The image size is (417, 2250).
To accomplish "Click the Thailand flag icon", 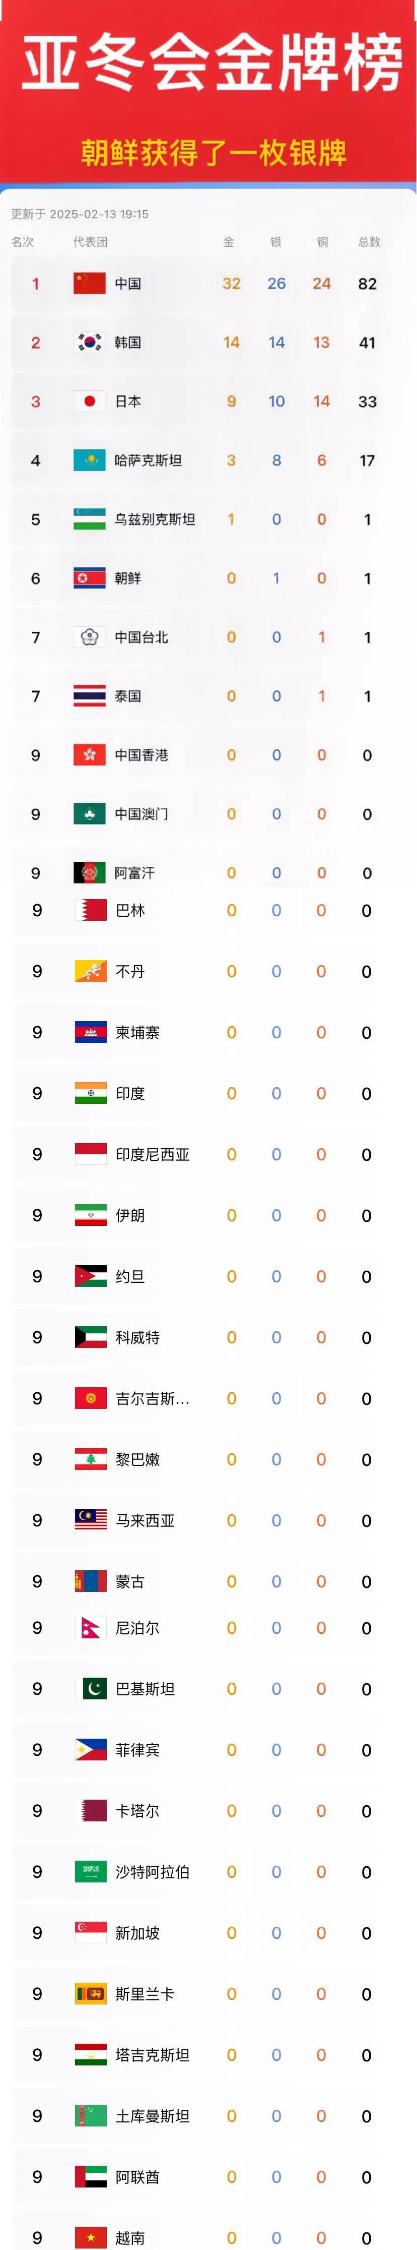I will (89, 696).
